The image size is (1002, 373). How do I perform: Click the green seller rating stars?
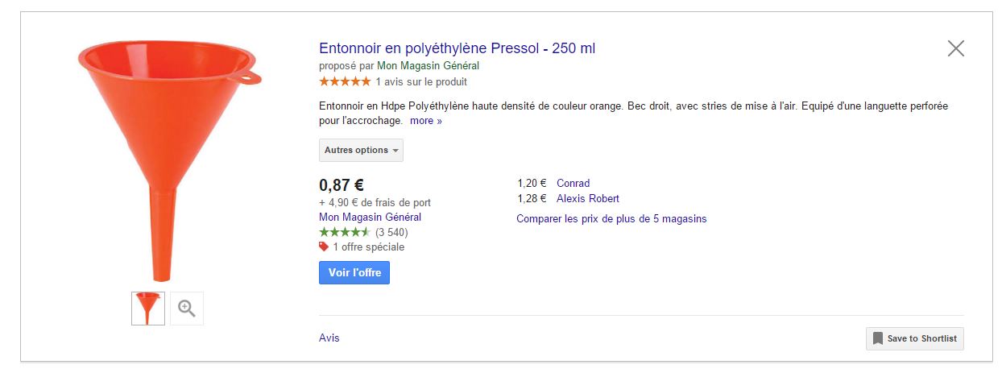(x=345, y=232)
